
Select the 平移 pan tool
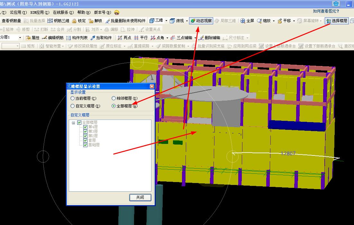pyautogui.click(x=284, y=21)
